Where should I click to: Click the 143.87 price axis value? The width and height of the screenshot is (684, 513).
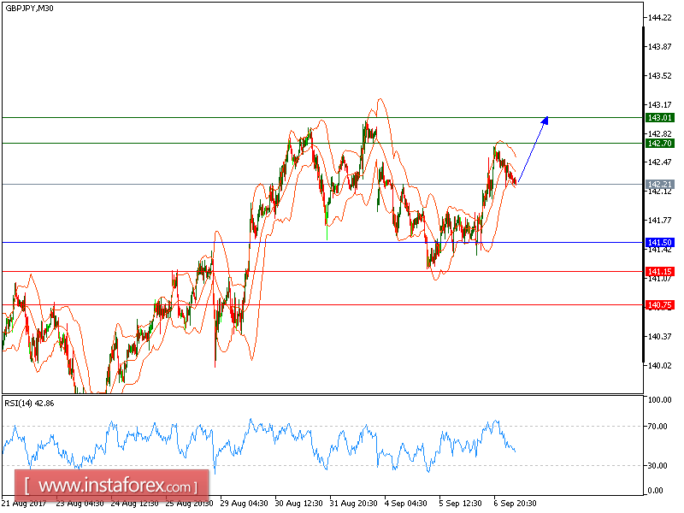coord(659,47)
